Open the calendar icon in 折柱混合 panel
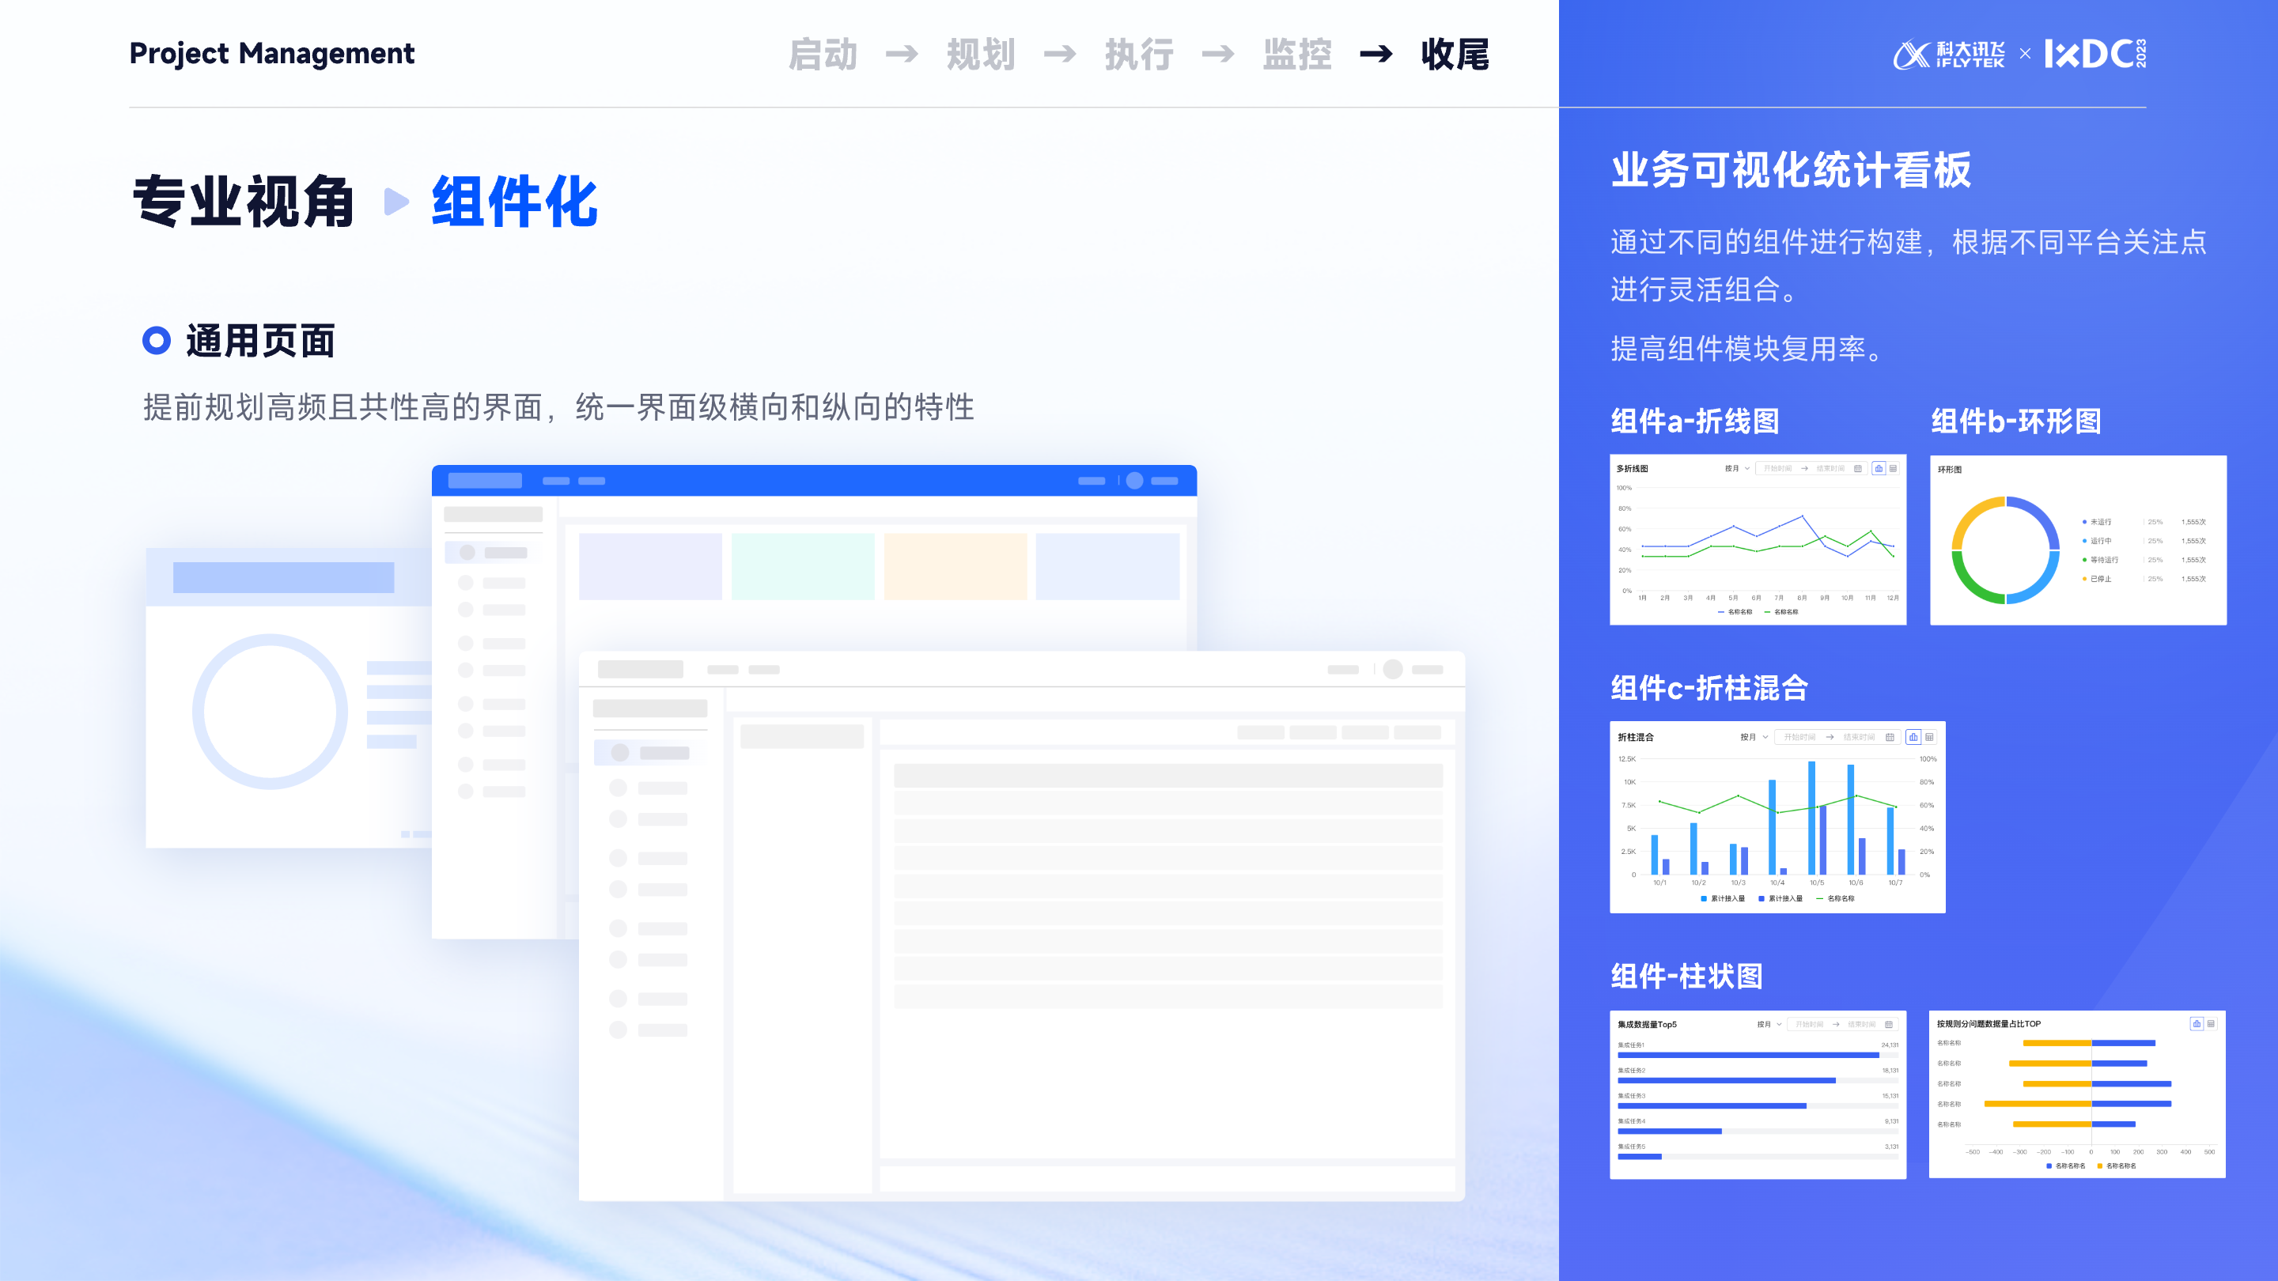Image resolution: width=2278 pixels, height=1281 pixels. pos(1890,739)
